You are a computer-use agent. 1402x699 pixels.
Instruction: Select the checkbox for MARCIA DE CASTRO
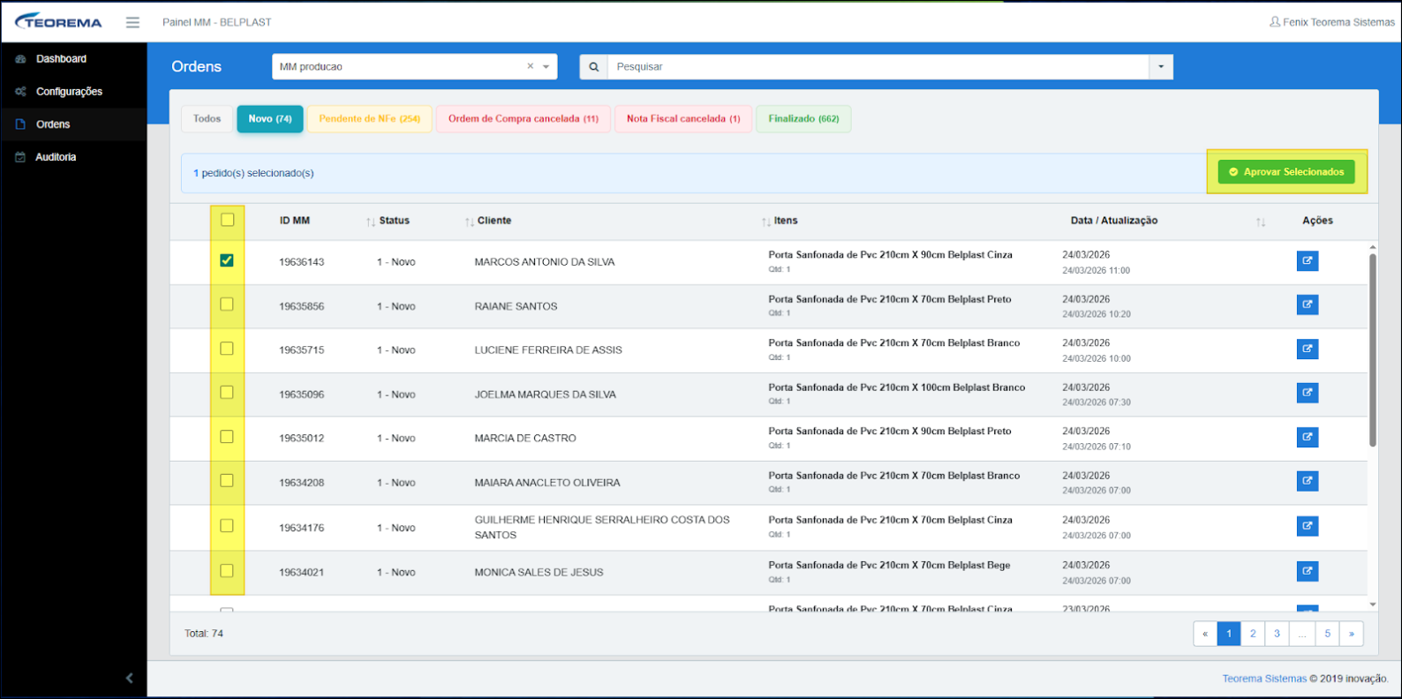click(227, 437)
